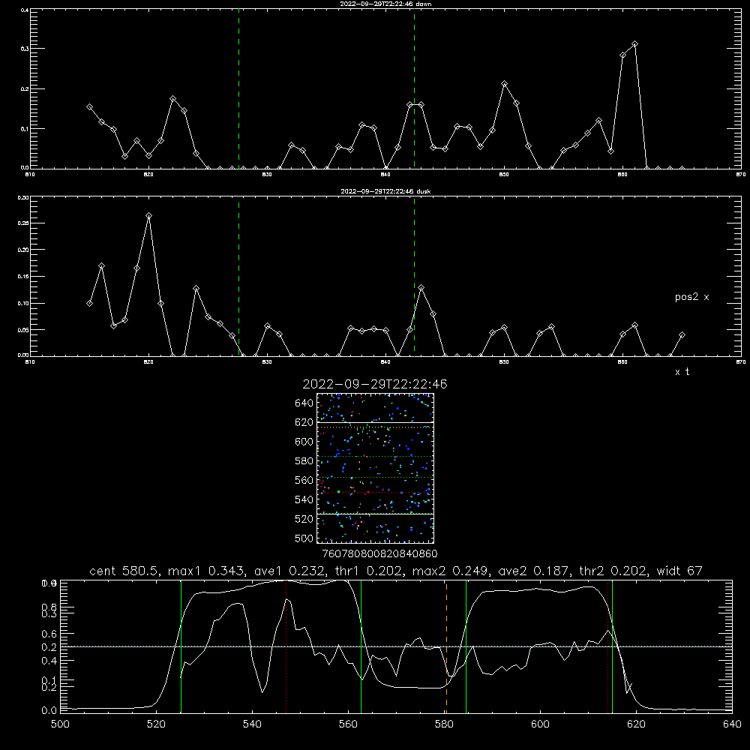Click 'ave2 0.187' in the stats line
750x750 pixels.
[x=534, y=571]
